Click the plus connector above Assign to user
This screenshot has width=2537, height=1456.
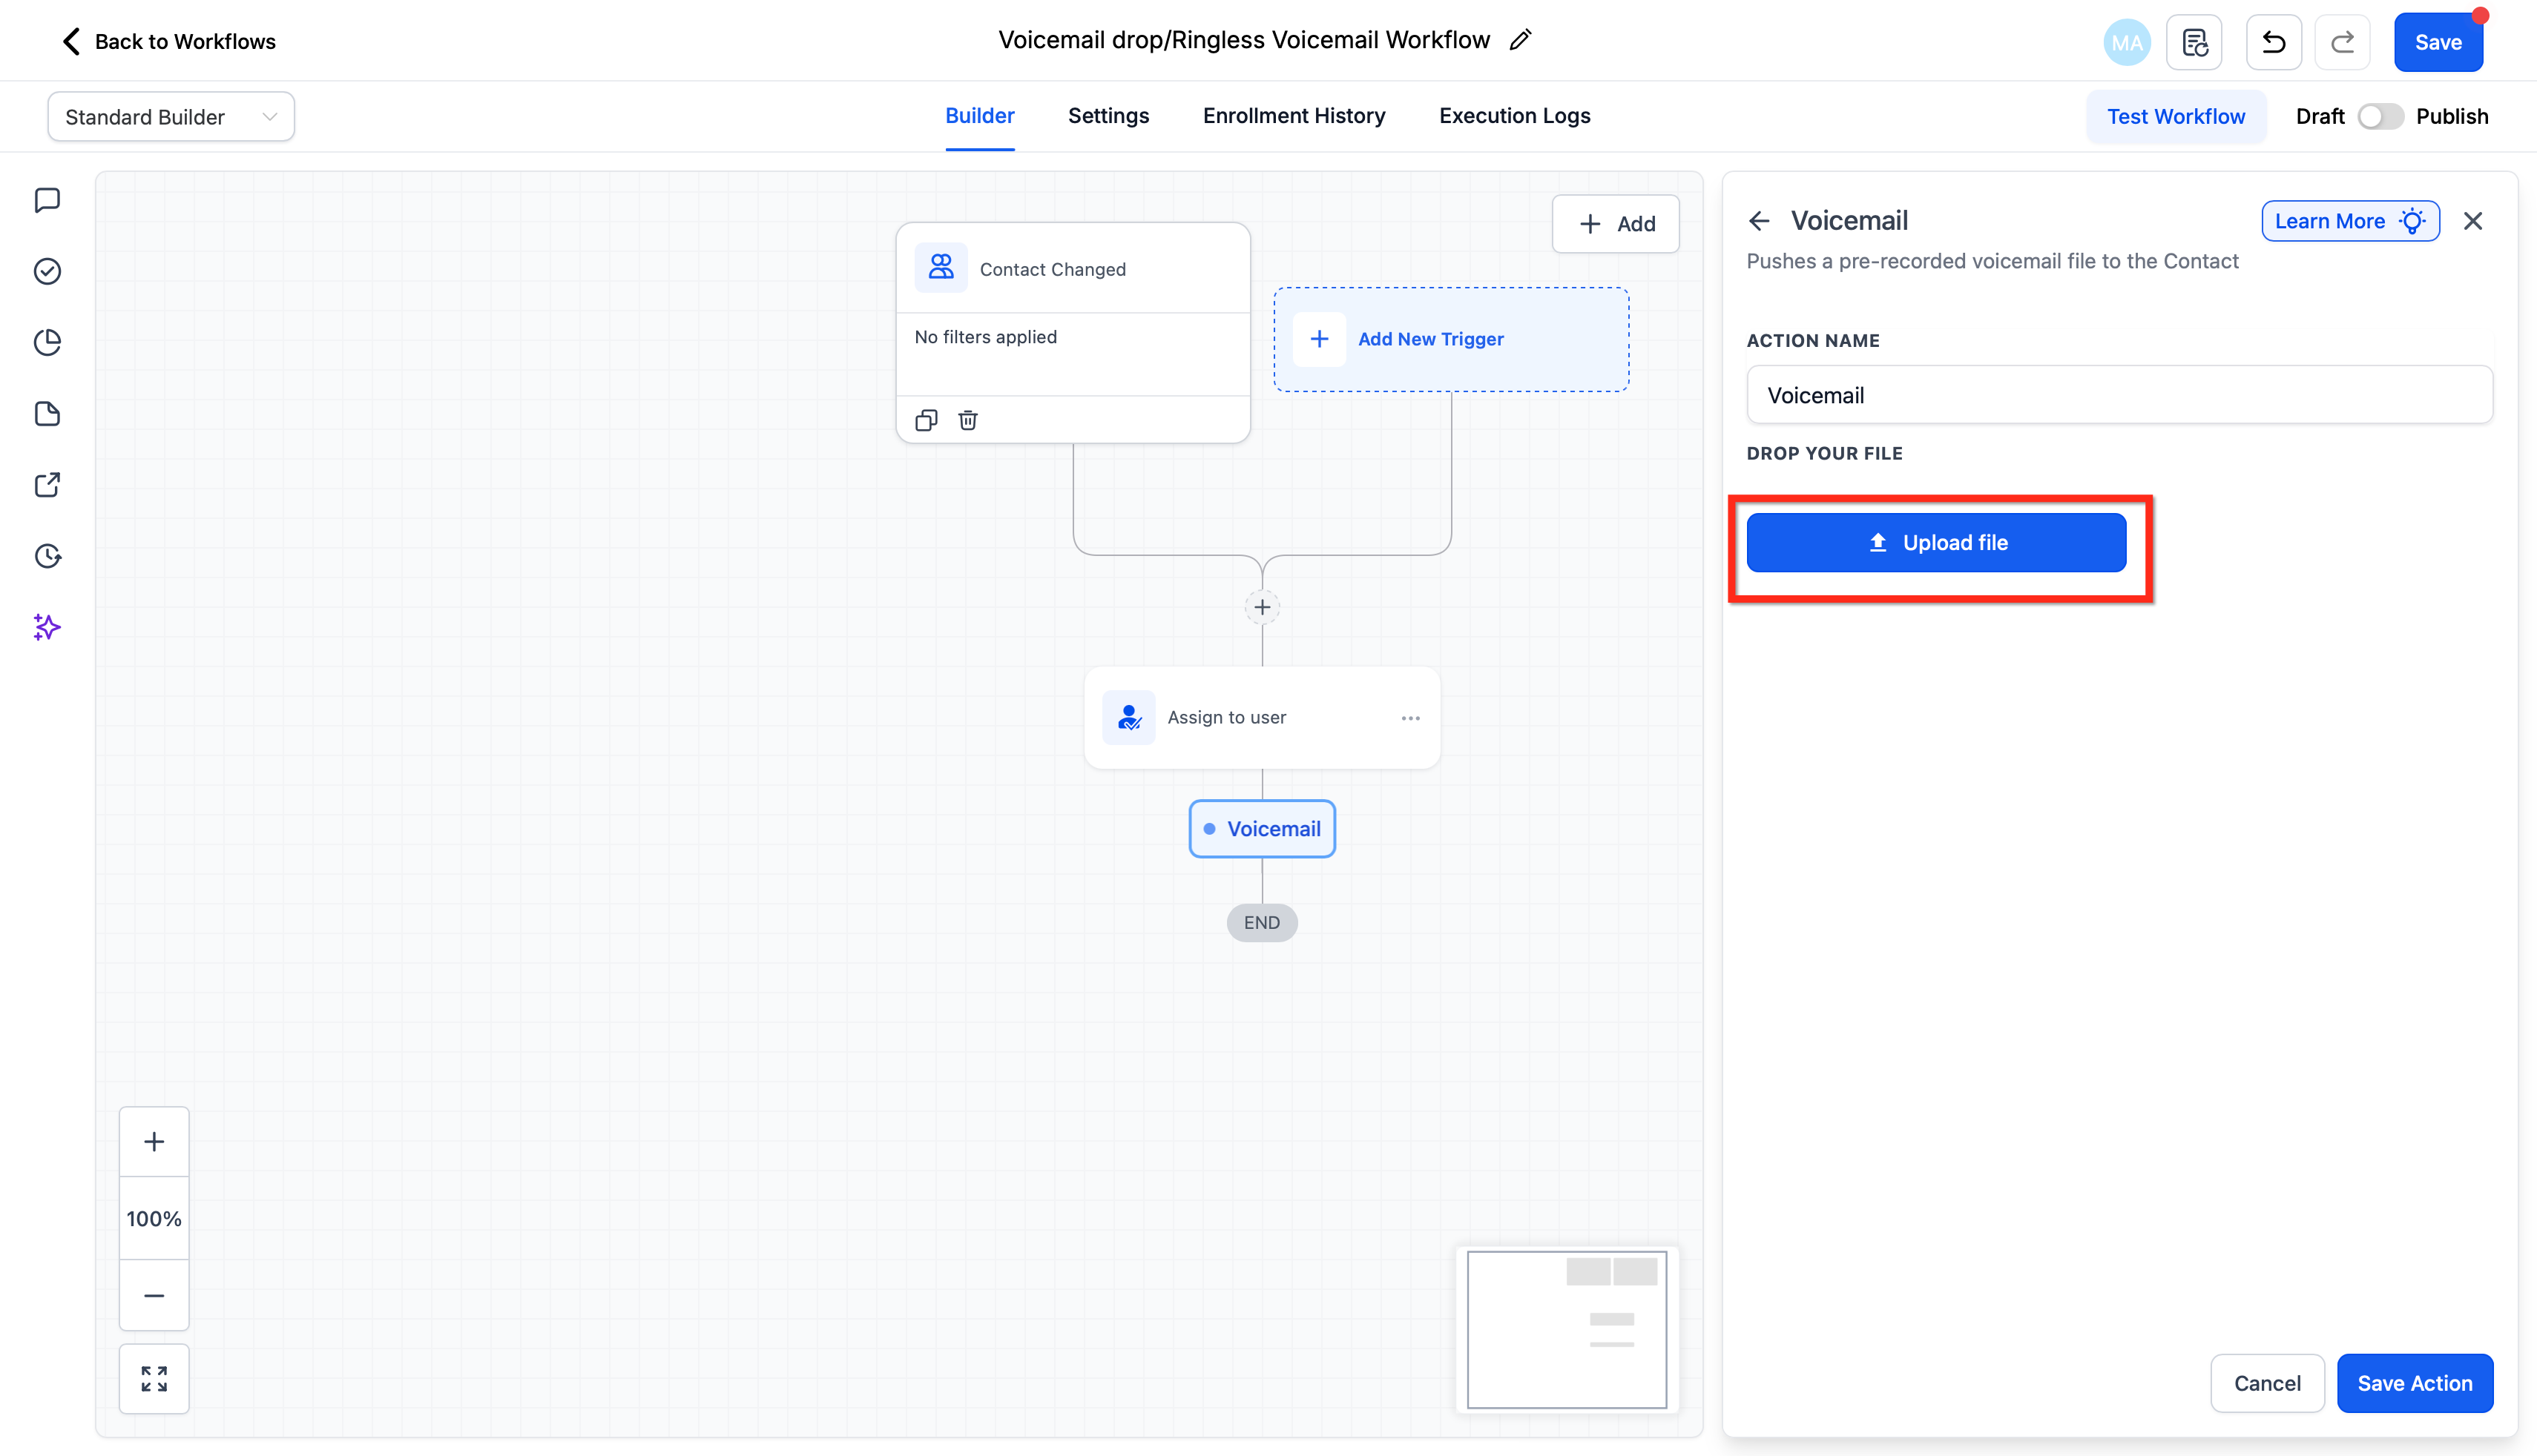coord(1263,607)
